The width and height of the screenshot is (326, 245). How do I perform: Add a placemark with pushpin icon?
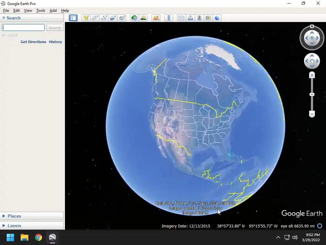[x=86, y=18]
